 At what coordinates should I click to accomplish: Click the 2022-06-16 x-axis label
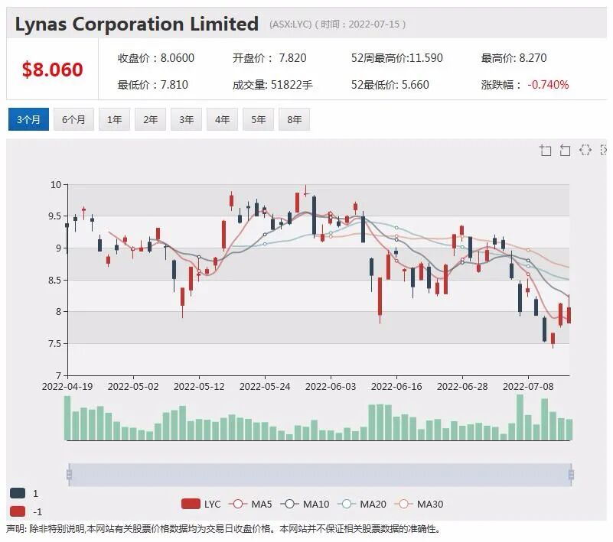396,387
